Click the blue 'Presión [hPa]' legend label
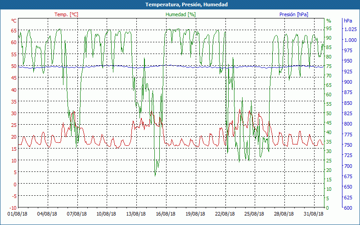 pyautogui.click(x=294, y=14)
